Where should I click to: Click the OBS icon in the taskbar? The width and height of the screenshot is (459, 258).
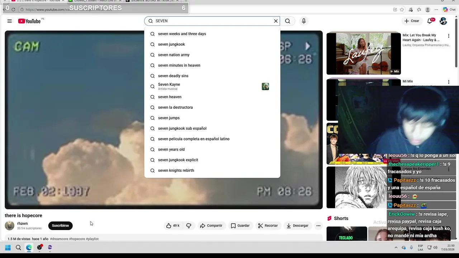click(39, 248)
